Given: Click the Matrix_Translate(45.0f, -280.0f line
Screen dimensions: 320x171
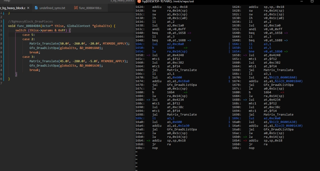Looking at the screenshot, I should (79, 61).
